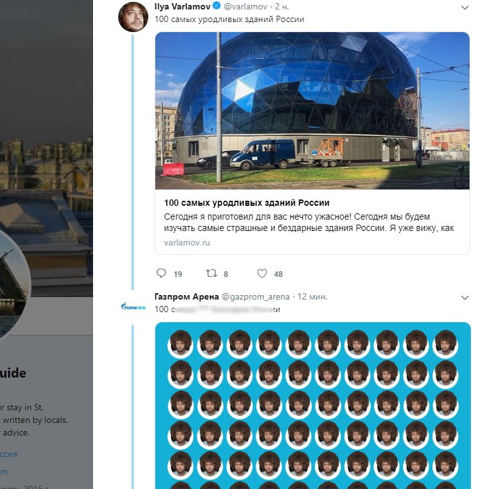Screen dimensions: 484x489
Task: Click the Газпром Арена logo avatar
Action: pos(133,307)
